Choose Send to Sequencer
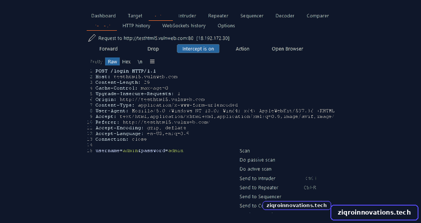 click(261, 197)
